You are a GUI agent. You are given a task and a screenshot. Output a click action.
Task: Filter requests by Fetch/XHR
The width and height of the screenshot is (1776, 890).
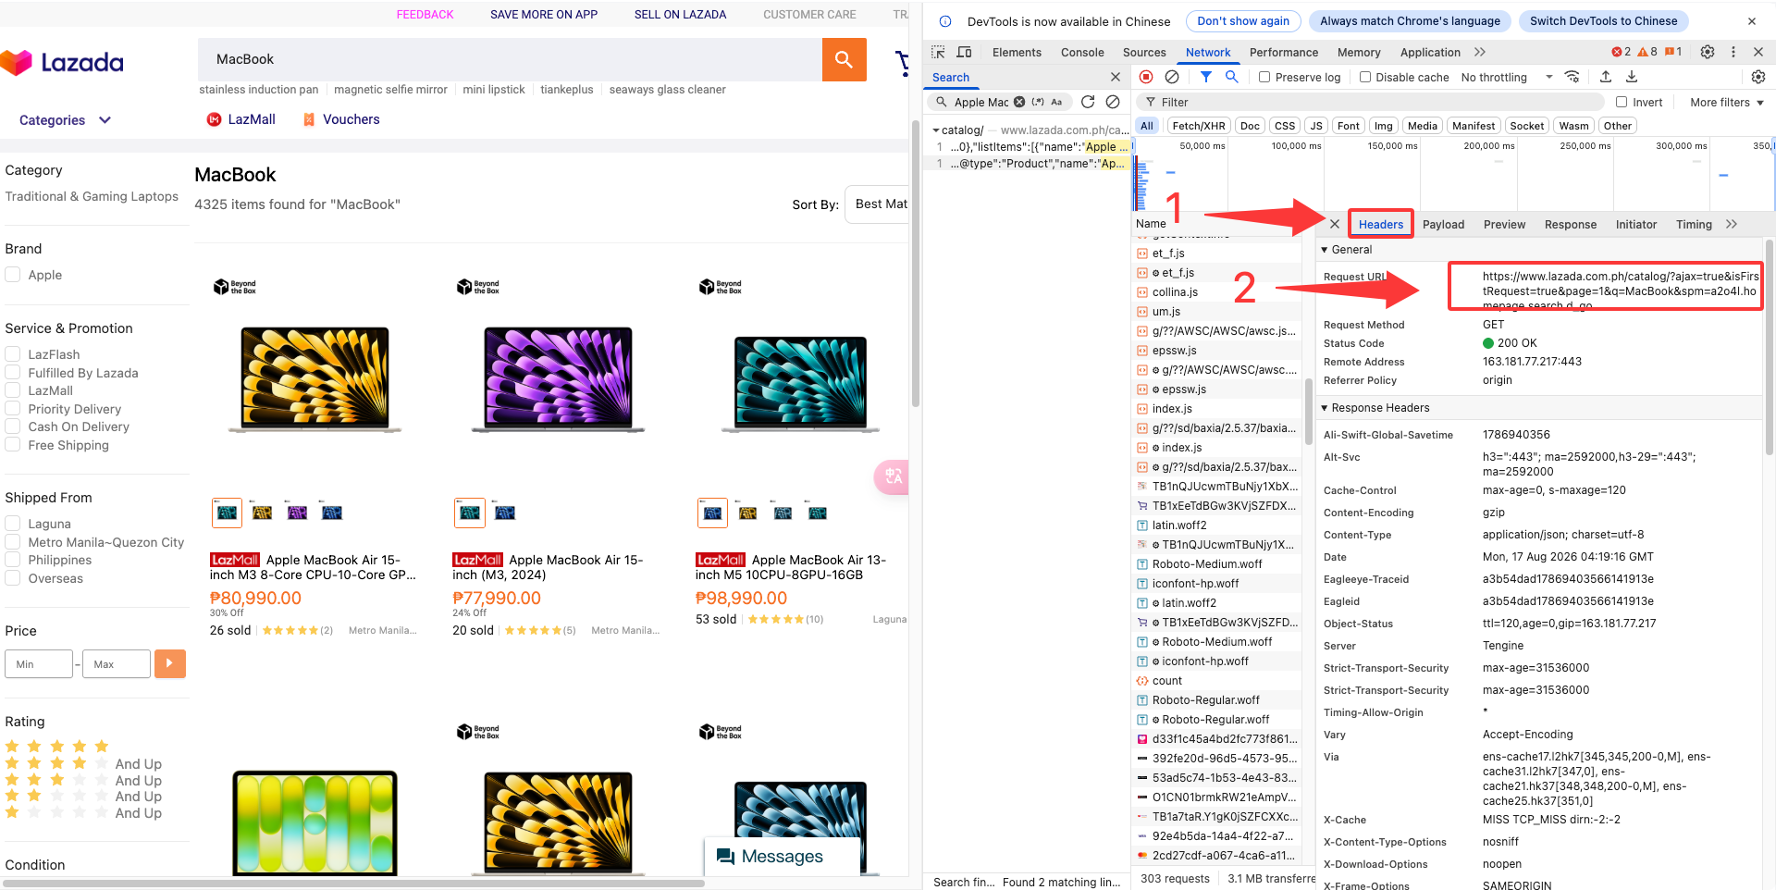(1198, 126)
